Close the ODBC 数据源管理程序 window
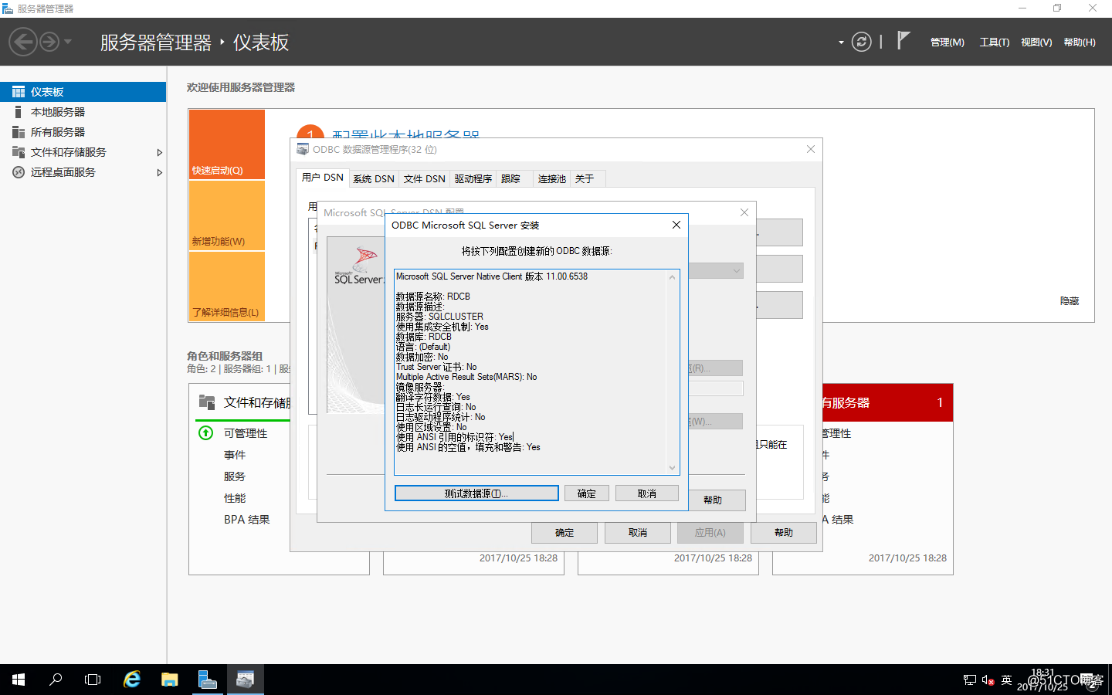Image resolution: width=1112 pixels, height=695 pixels. [x=811, y=149]
